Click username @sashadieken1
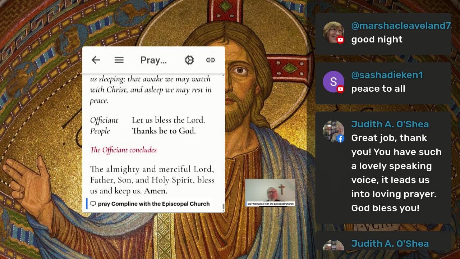This screenshot has width=460, height=259. click(x=387, y=75)
